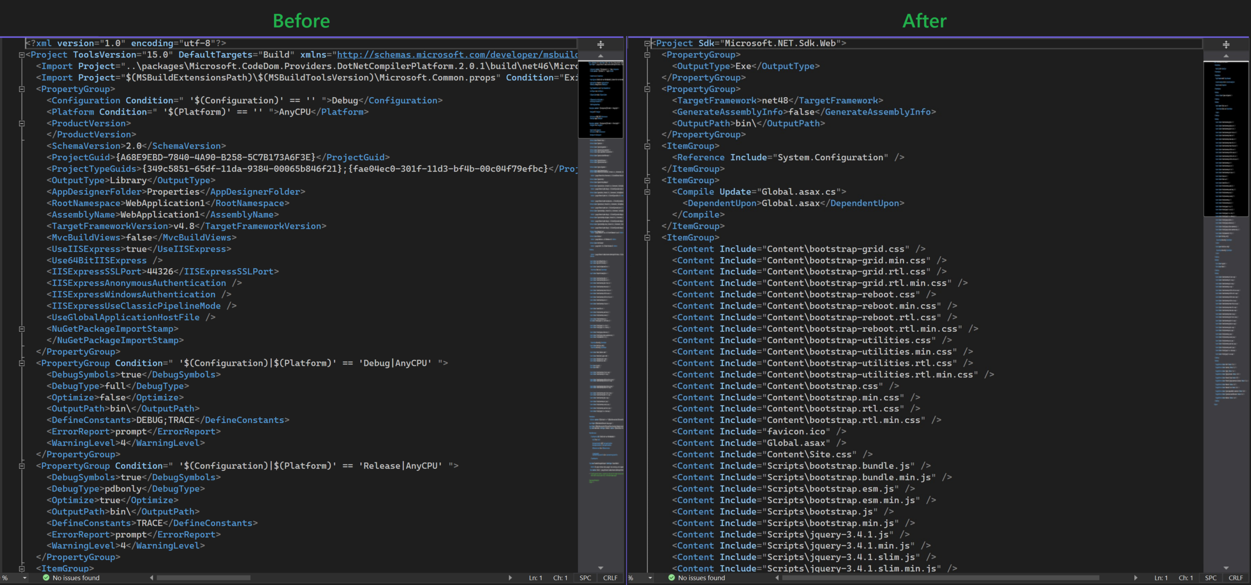This screenshot has height=585, width=1251.
Task: Click right horizontal scroll arrow in After pane
Action: [1135, 578]
